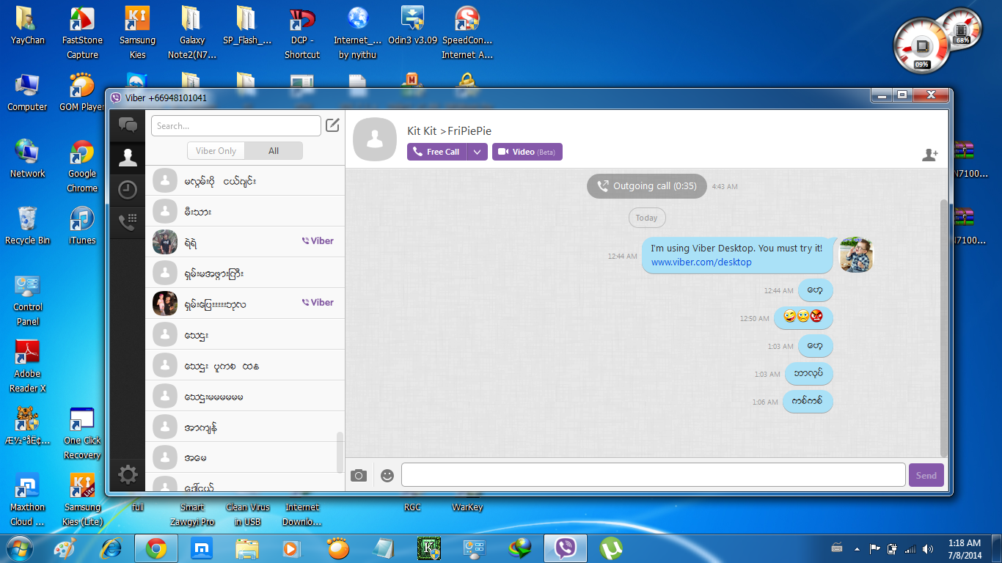Select the emoji message sent at 12:50 AM

pos(805,318)
